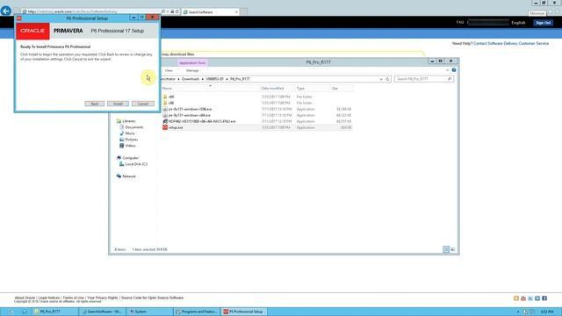Screen dimensions: 562x316
Task: Open SearchSoftware taskbar button
Action: pyautogui.click(x=103, y=312)
